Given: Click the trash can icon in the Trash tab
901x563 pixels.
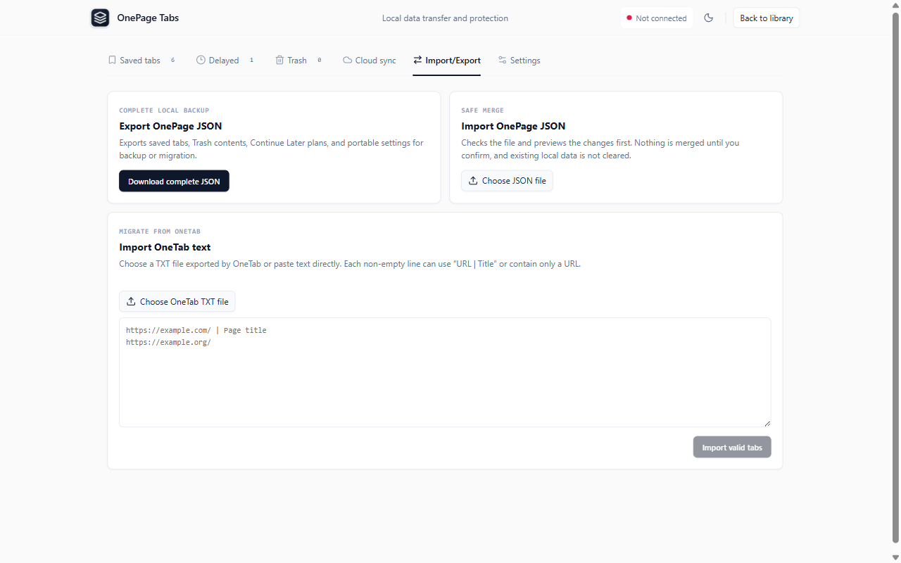Looking at the screenshot, I should [x=279, y=60].
